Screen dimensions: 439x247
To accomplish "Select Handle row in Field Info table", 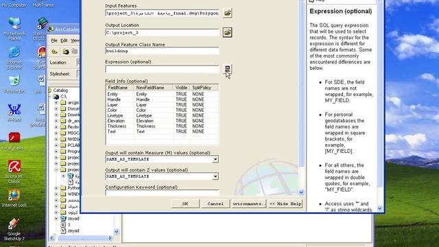I will [x=162, y=99].
